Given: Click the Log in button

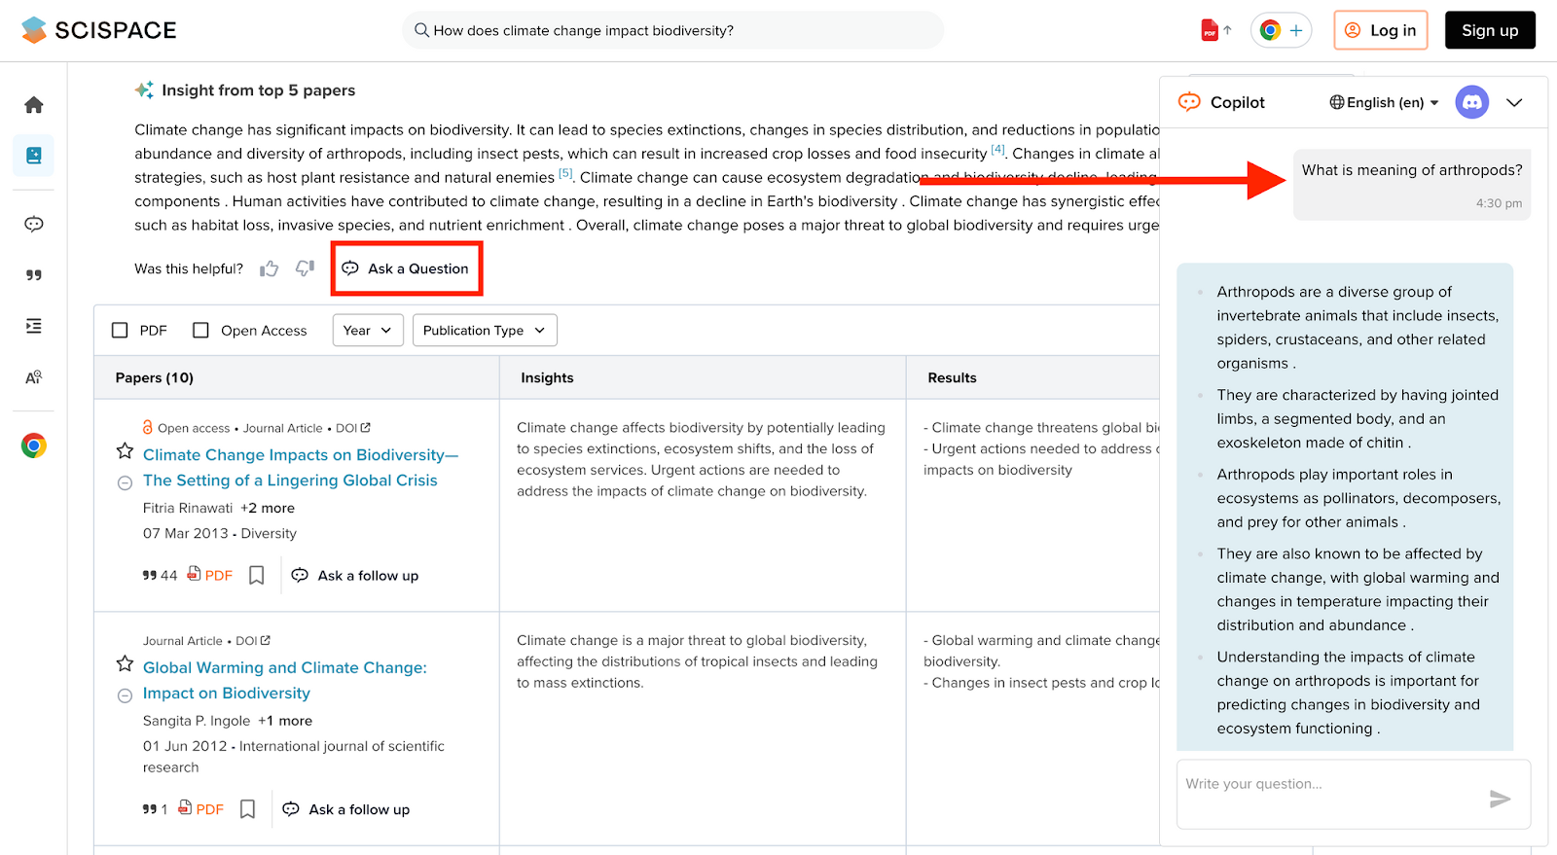Looking at the screenshot, I should (x=1380, y=31).
